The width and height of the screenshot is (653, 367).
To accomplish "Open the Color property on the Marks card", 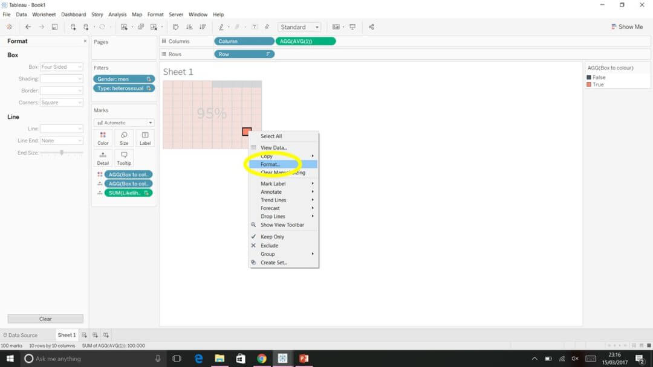I will click(x=103, y=138).
